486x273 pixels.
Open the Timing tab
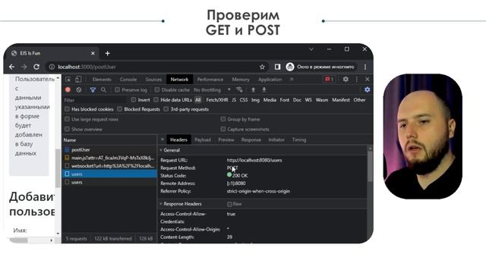[299, 140]
